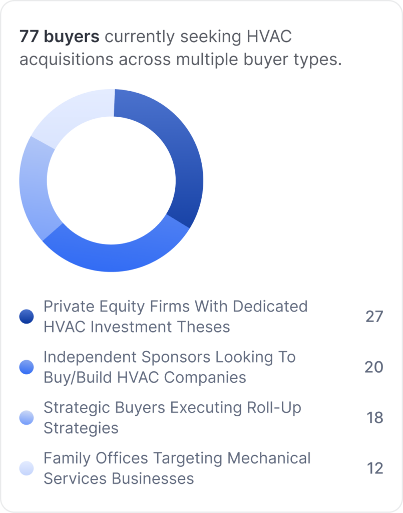Click the dark blue Private Equity legend dot

coord(27,317)
